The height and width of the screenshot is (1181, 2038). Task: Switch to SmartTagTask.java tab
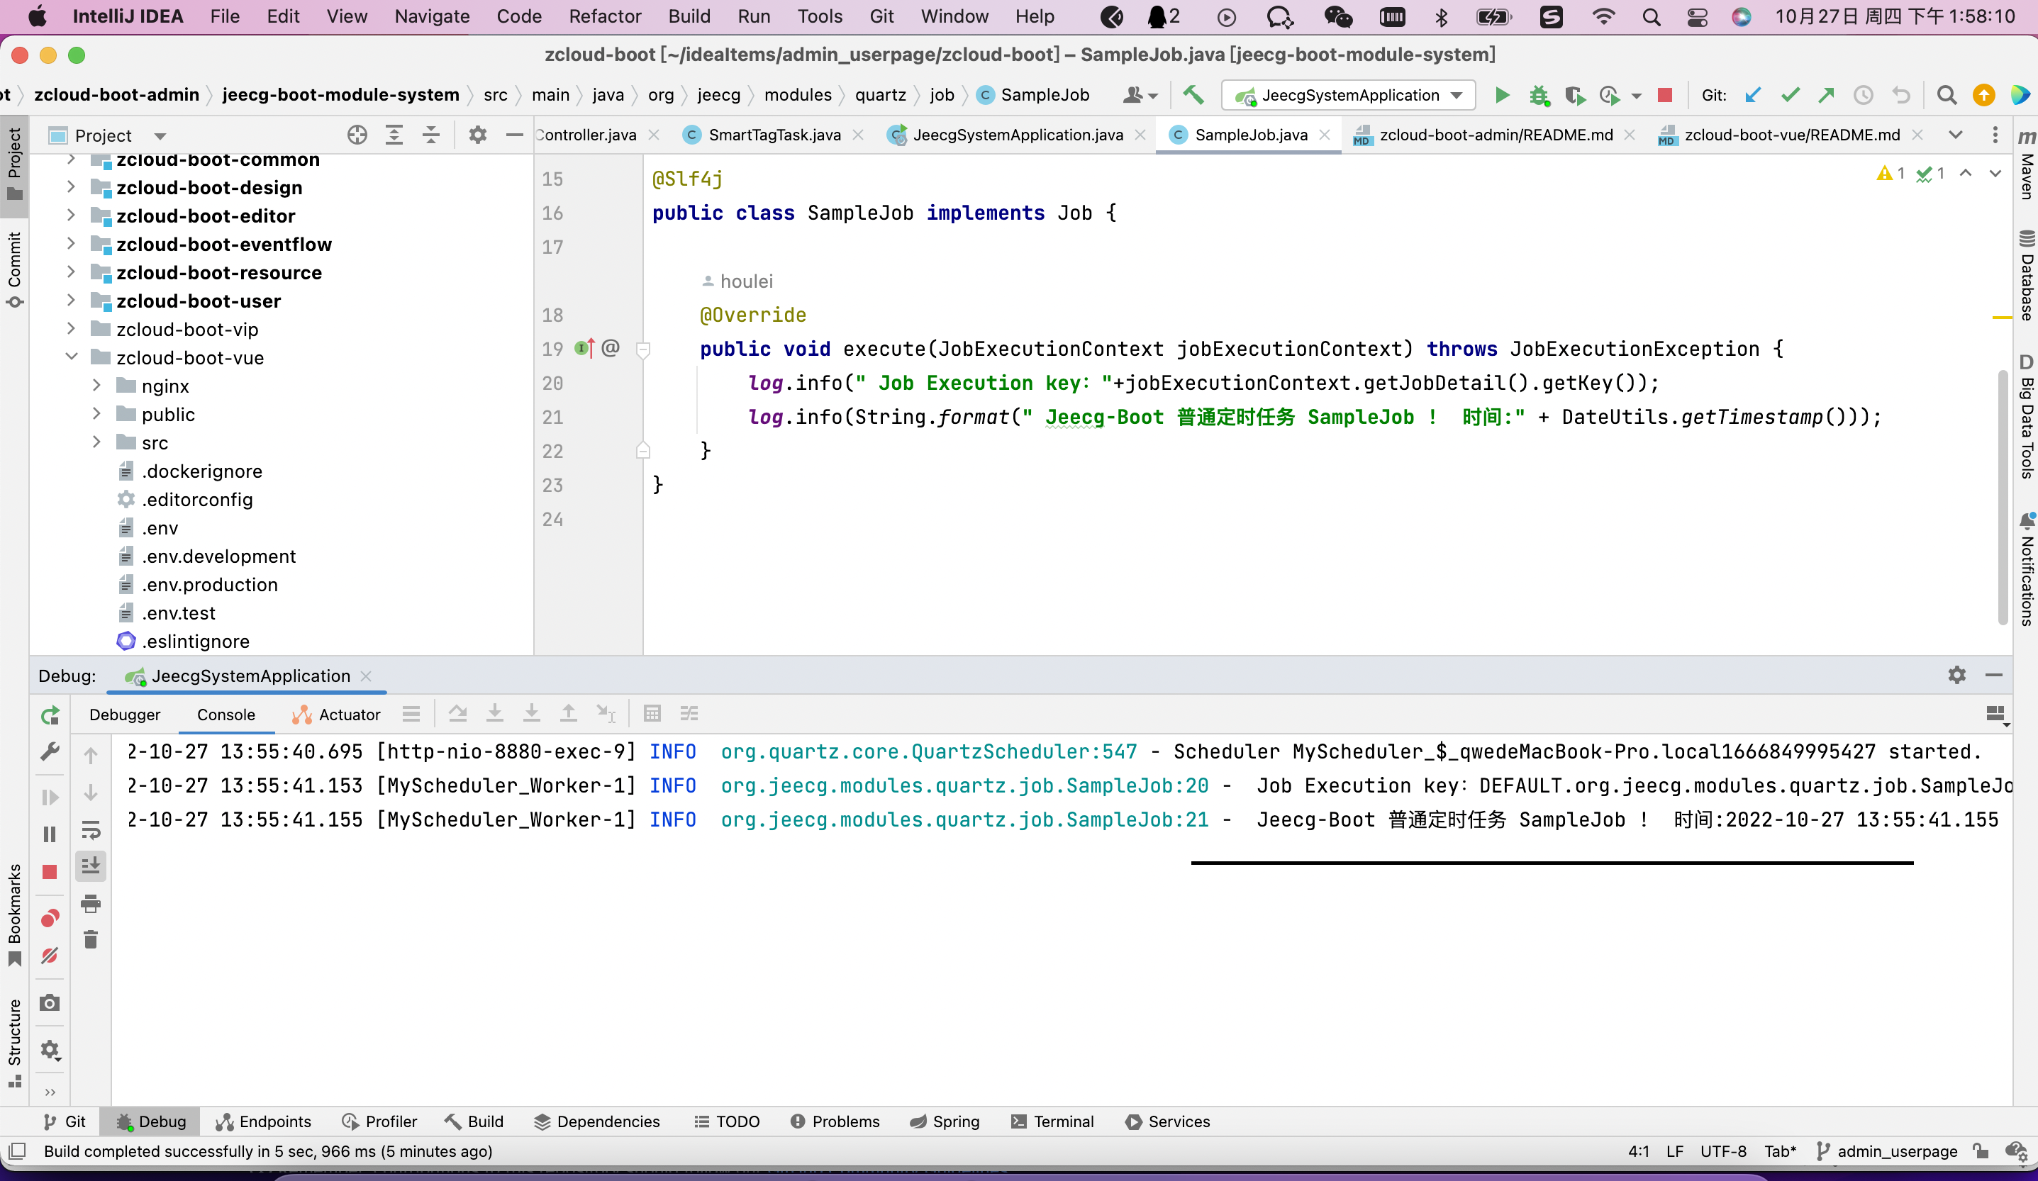(x=773, y=135)
